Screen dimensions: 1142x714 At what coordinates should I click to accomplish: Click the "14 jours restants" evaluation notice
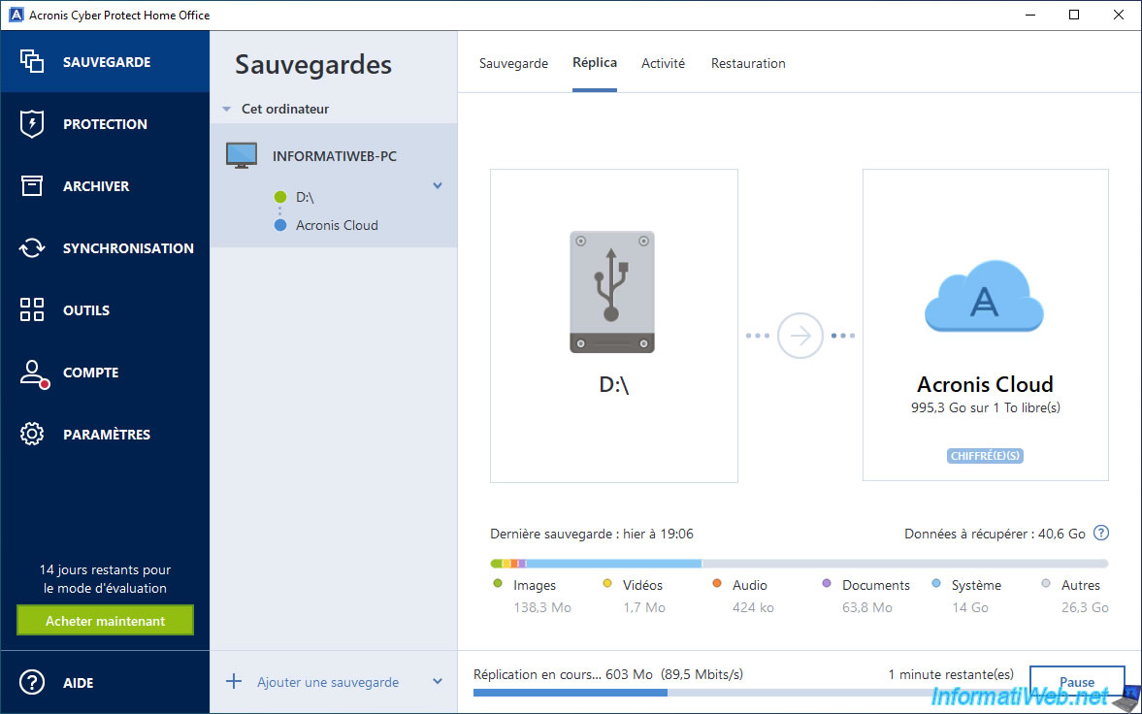(x=106, y=578)
